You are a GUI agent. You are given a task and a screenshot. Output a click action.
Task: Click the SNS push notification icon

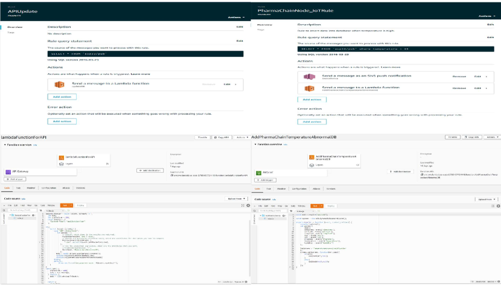309,77
